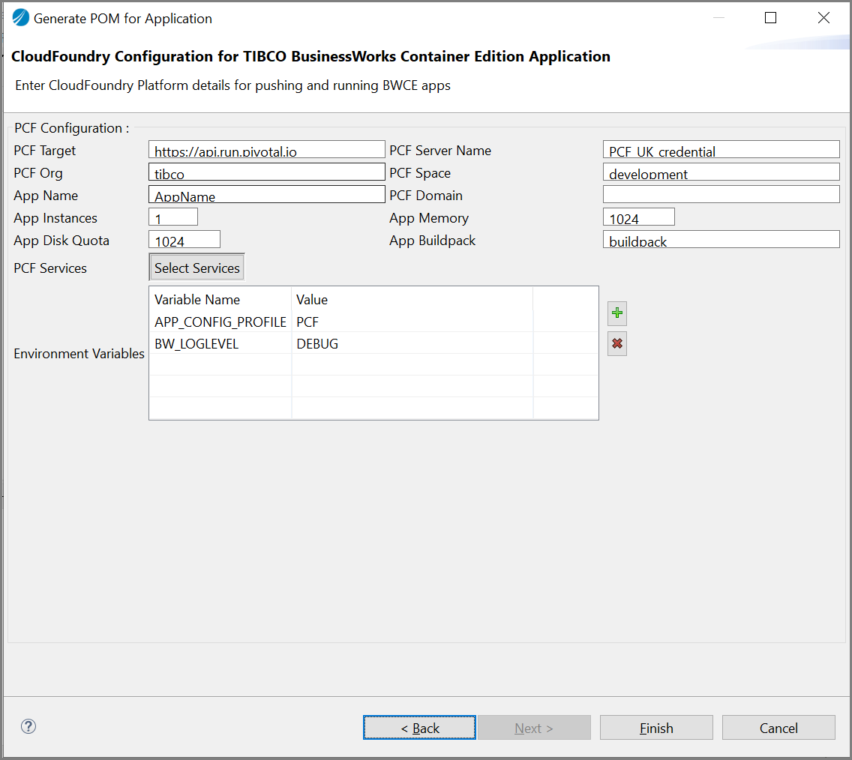Click the PCF Target input field
This screenshot has width=852, height=760.
click(266, 150)
